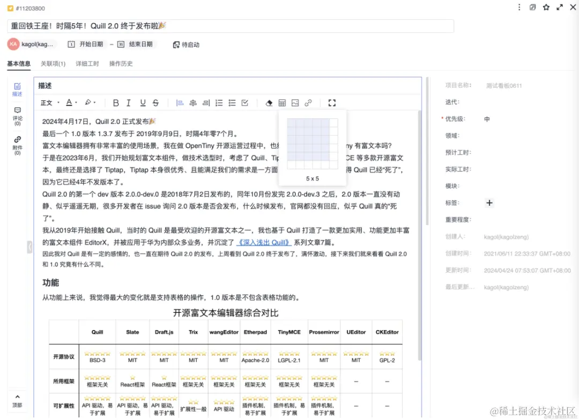Apply italic formatting
The width and height of the screenshot is (579, 420).
(129, 103)
